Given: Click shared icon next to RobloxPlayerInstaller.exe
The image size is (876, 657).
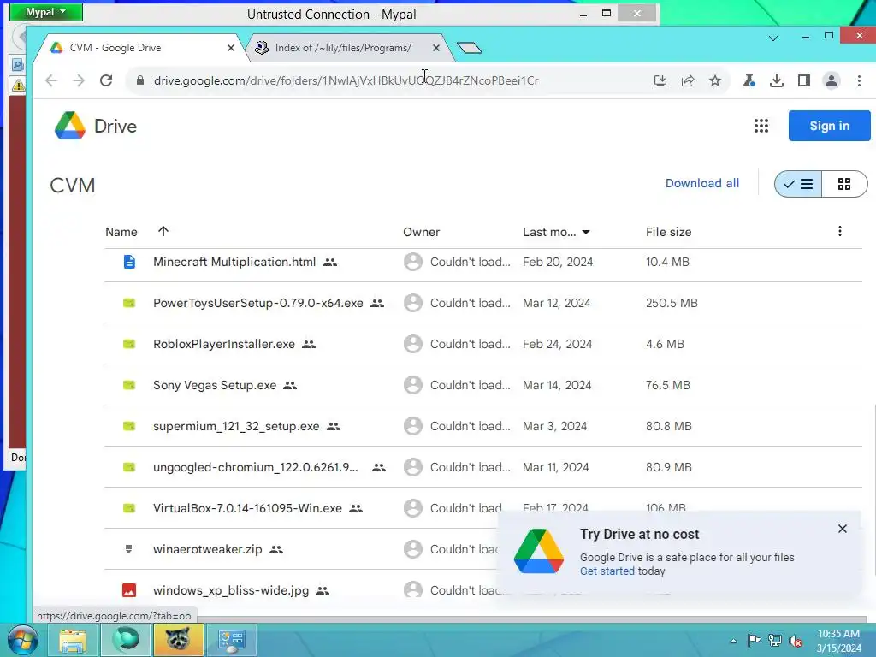Looking at the screenshot, I should 309,344.
